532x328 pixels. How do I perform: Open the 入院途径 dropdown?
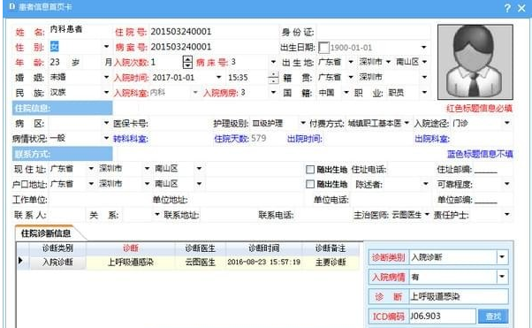[x=507, y=123]
